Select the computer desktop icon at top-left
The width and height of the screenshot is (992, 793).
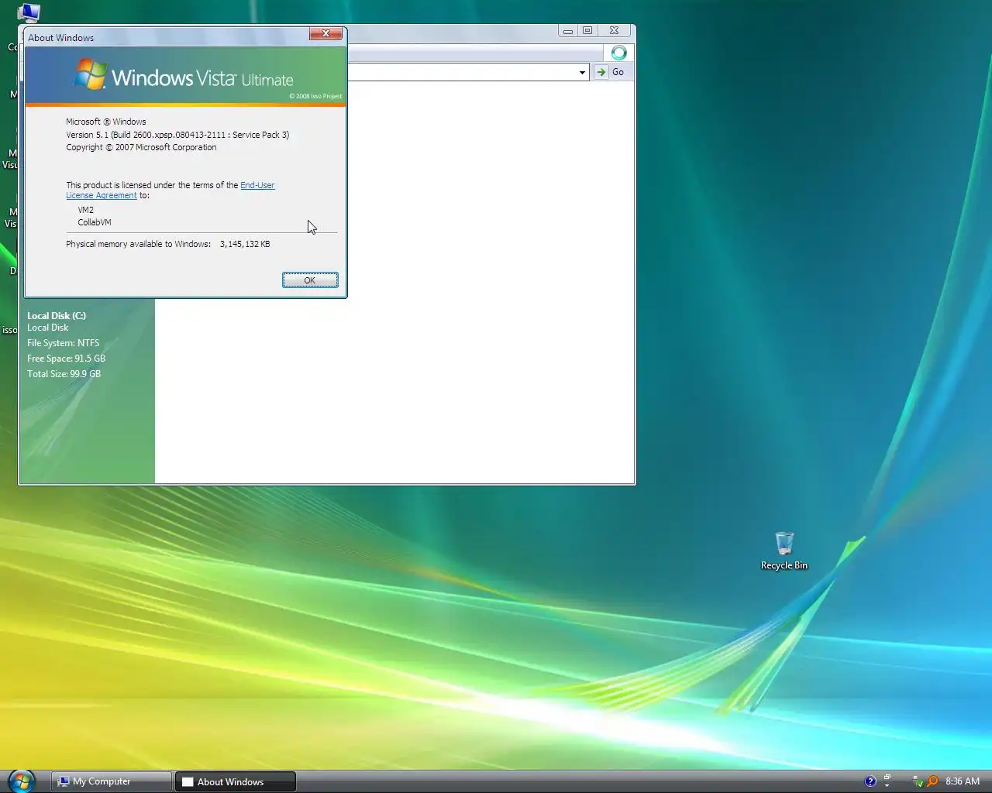(28, 12)
